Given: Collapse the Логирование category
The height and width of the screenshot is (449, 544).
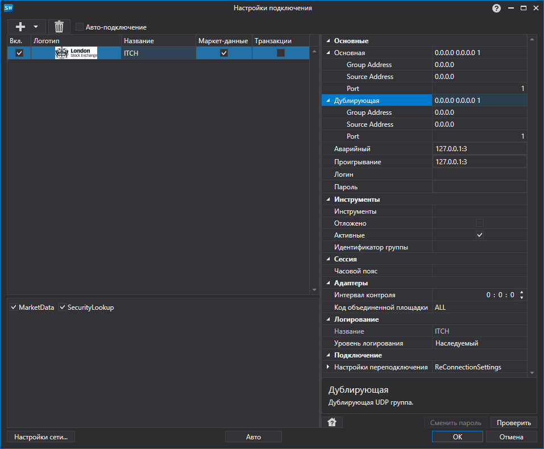Looking at the screenshot, I should pos(328,319).
